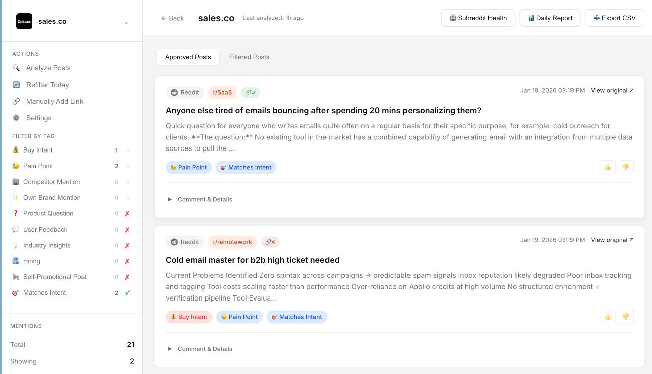Open Settings from the sidebar gear icon
The height and width of the screenshot is (374, 652).
[x=16, y=118]
